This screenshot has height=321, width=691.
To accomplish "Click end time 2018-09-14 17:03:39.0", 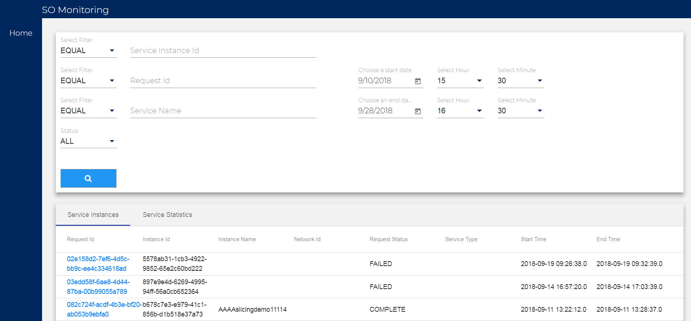I will pyautogui.click(x=630, y=287).
